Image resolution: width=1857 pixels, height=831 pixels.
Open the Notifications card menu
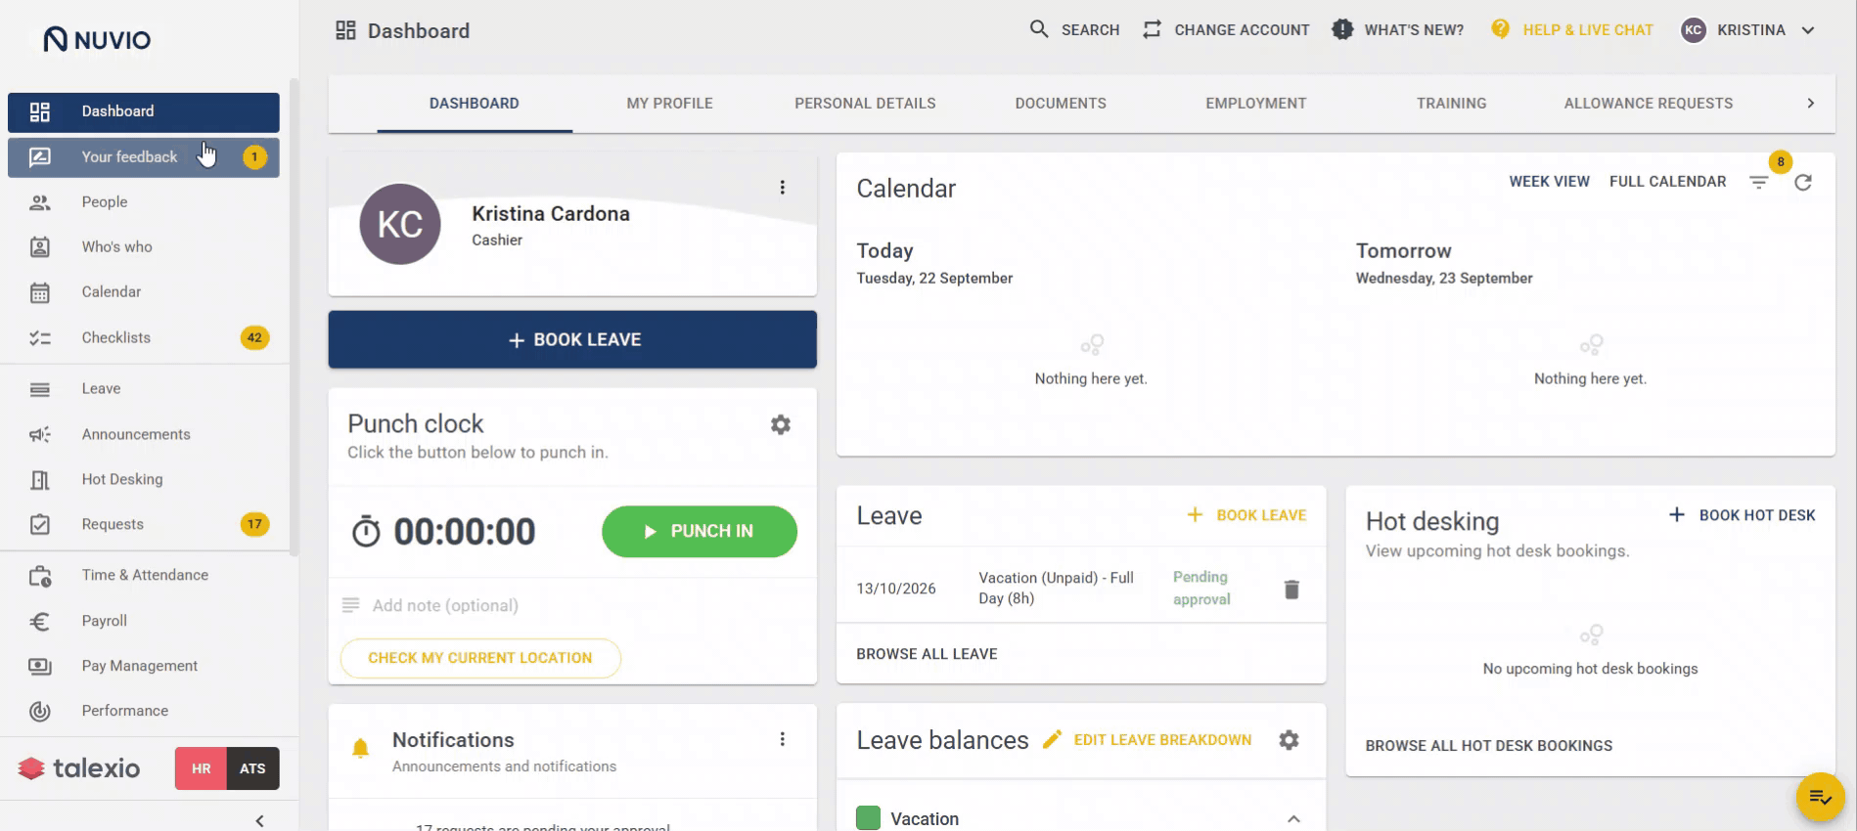[783, 739]
